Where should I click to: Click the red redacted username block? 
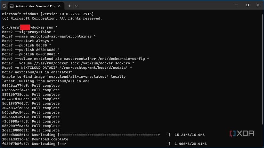point(25,27)
